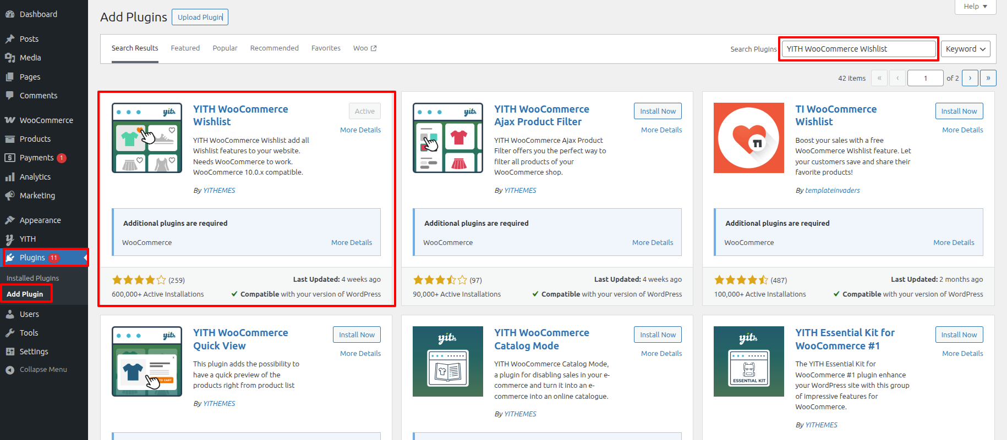The width and height of the screenshot is (1007, 440).
Task: Click the star rating of YITH Wishlist
Action: pyautogui.click(x=139, y=280)
